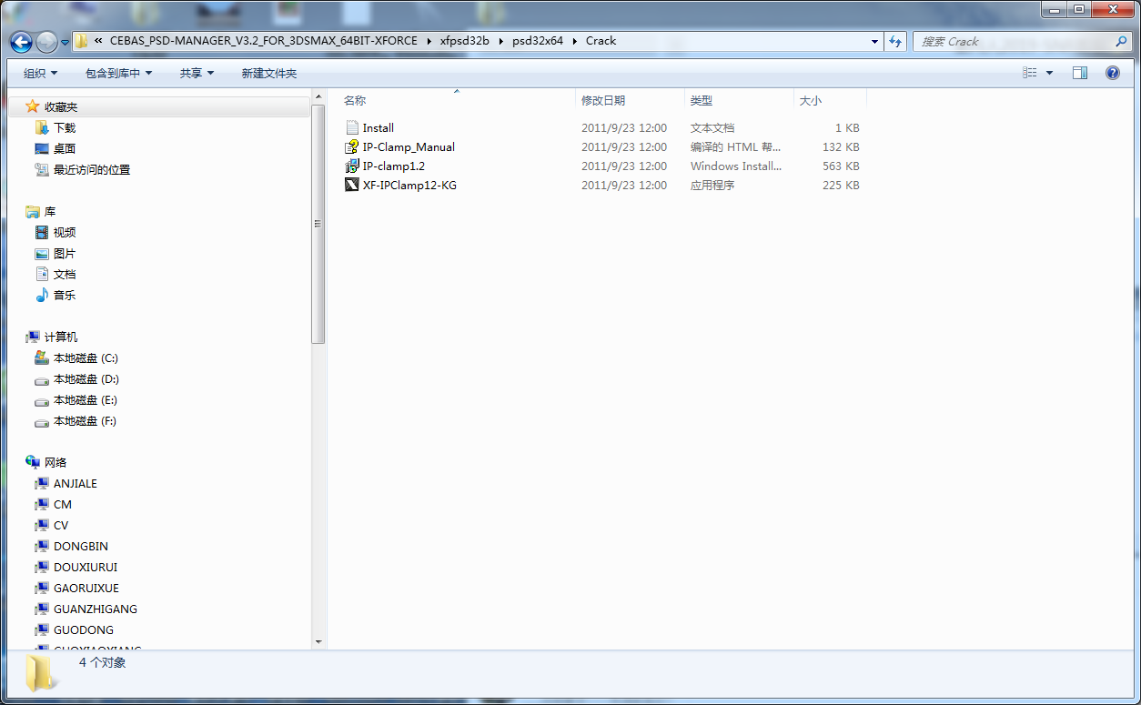The height and width of the screenshot is (705, 1141).
Task: Select the IP-clamp1.2 installer icon
Action: [x=352, y=166]
